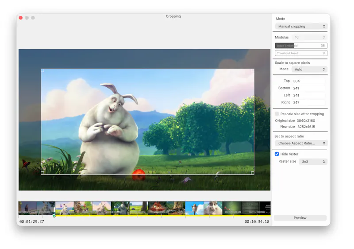
Task: Close the Cropping window with red button
Action: coord(21,18)
